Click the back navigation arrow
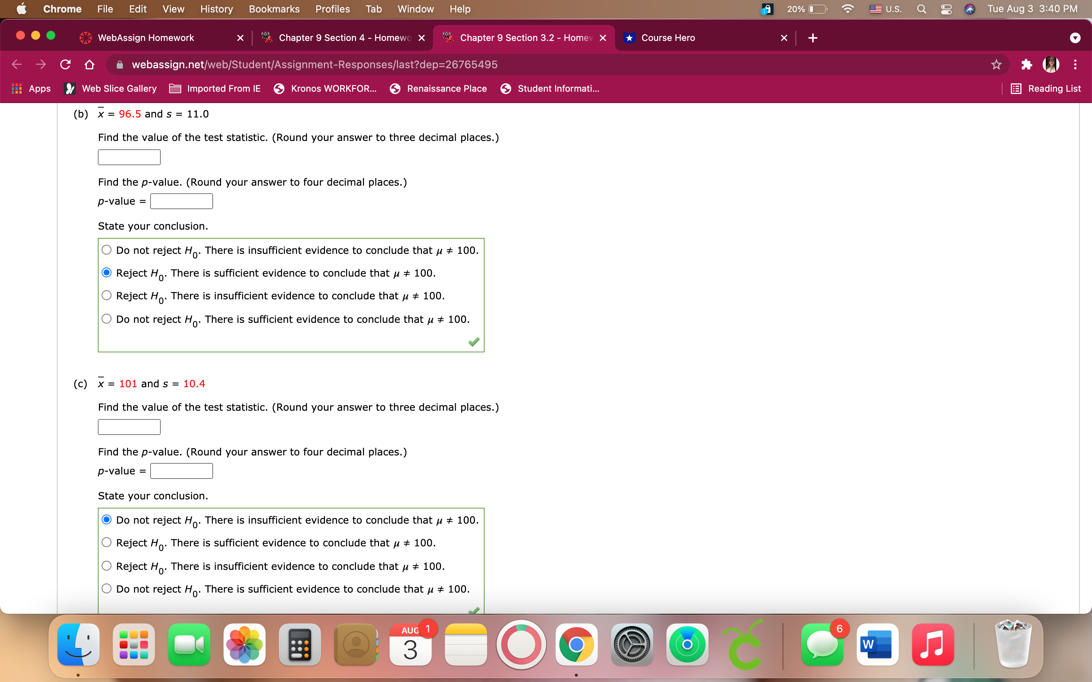The image size is (1092, 682). (x=16, y=64)
